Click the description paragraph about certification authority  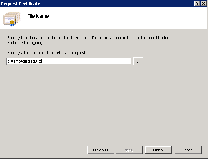pos(88,40)
